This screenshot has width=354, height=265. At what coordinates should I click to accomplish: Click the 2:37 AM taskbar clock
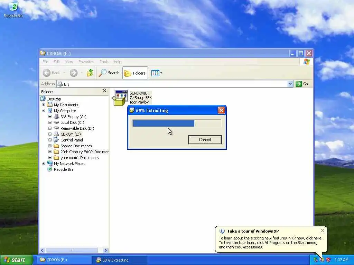coord(341,260)
